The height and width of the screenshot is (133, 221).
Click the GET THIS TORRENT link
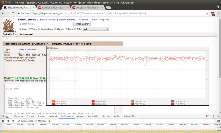pos(18,78)
